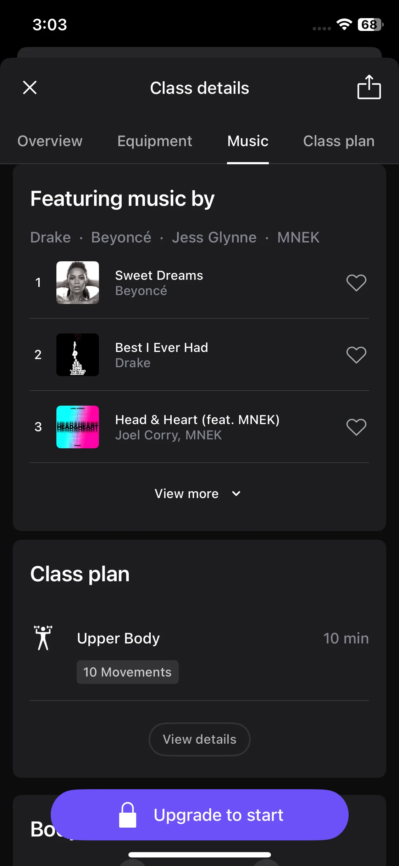Tap the share icon in header
This screenshot has width=399, height=866.
click(x=369, y=87)
